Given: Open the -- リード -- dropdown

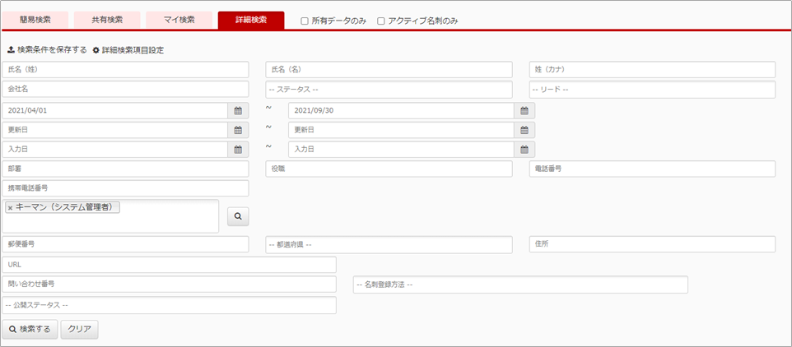Looking at the screenshot, I should point(652,90).
